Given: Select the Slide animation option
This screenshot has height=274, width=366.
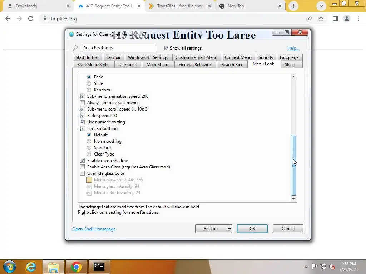Looking at the screenshot, I should coord(89,83).
